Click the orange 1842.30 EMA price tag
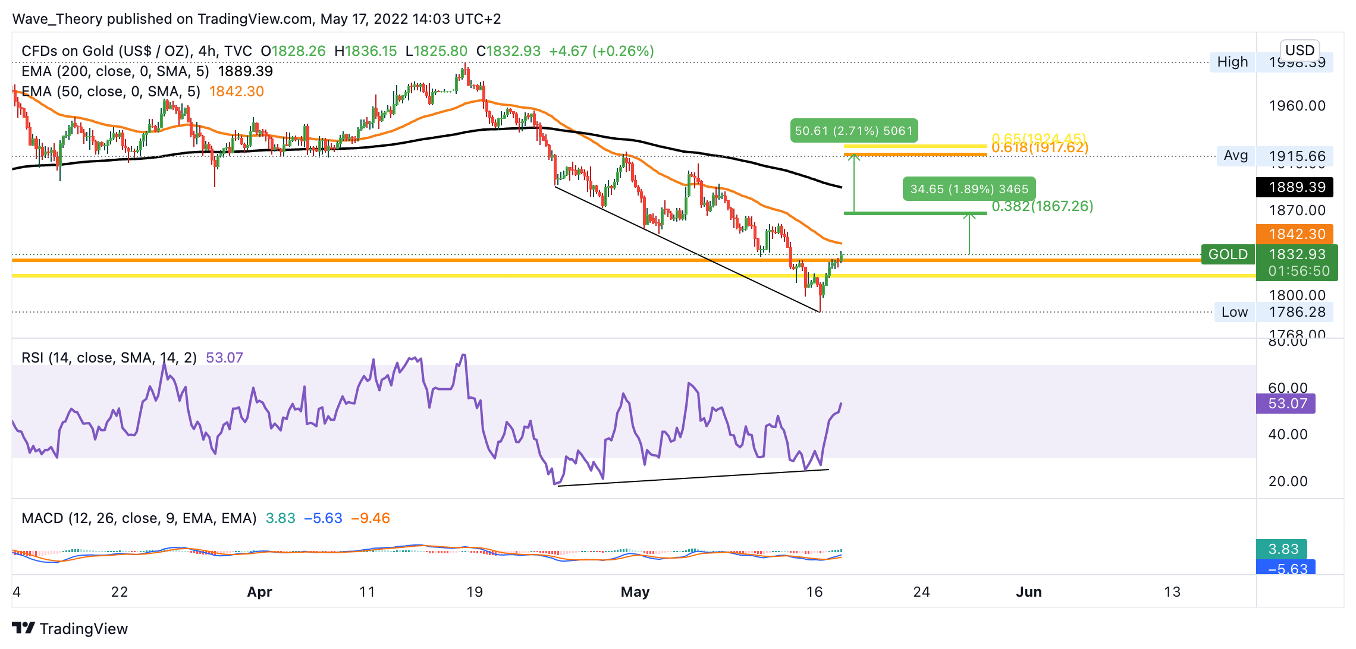 coord(1294,234)
